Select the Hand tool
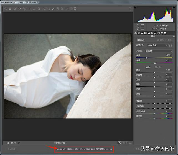The height and width of the screenshot is (155, 178). 9,9
